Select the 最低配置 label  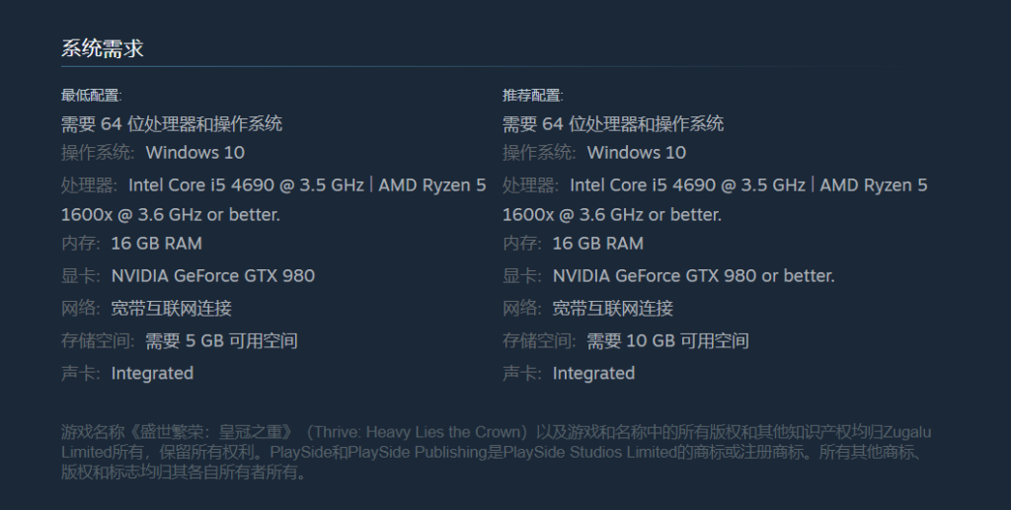[x=92, y=96]
